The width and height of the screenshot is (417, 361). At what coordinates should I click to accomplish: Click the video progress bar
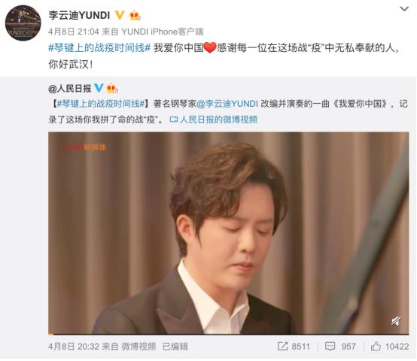(x=228, y=334)
